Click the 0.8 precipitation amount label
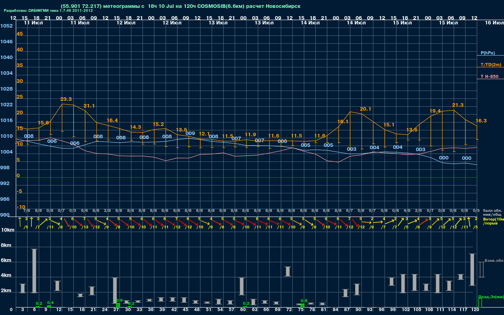The height and width of the screenshot is (315, 504). click(304, 300)
